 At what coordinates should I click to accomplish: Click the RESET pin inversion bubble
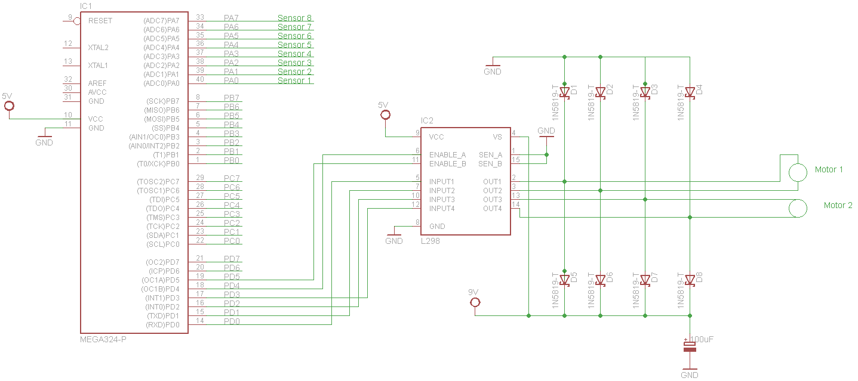tap(77, 21)
